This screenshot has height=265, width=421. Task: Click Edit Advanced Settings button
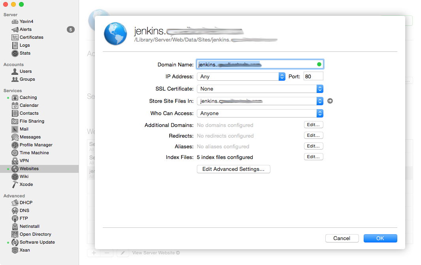coord(233,169)
